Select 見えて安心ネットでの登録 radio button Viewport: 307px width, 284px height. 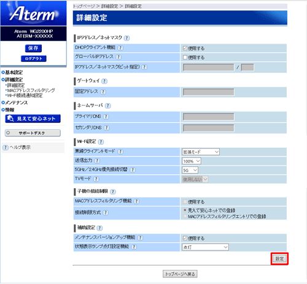coord(185,210)
